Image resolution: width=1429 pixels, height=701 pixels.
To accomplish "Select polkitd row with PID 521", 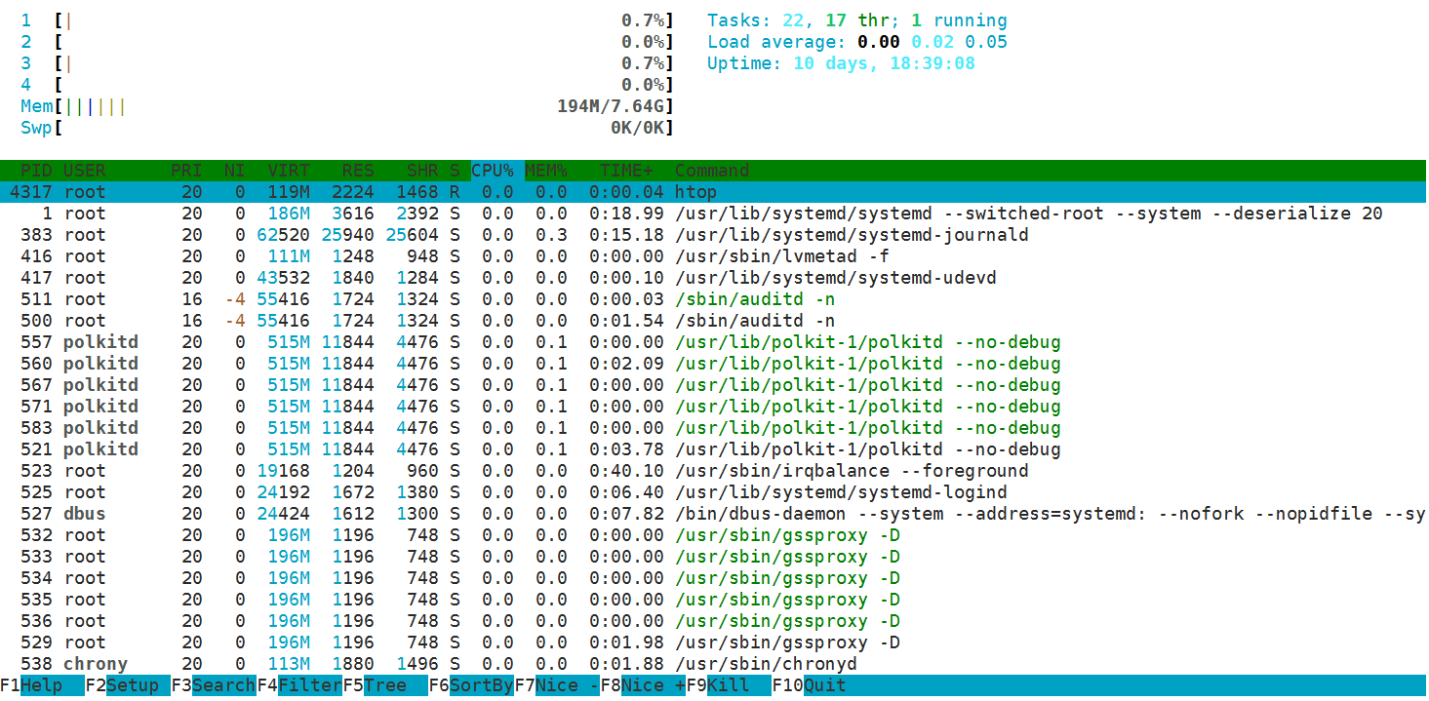I will coord(713,449).
